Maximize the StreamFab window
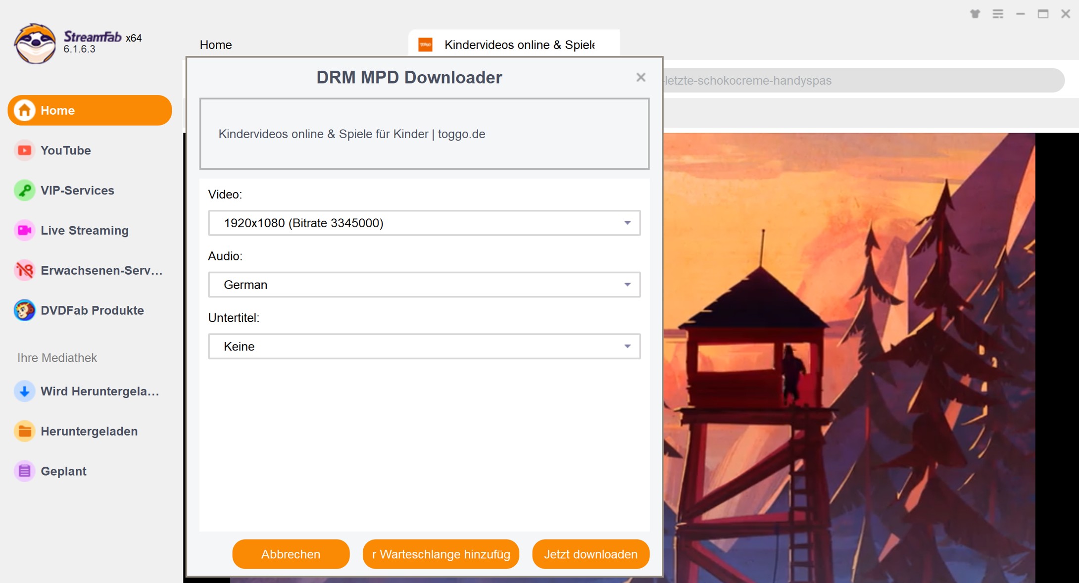This screenshot has width=1079, height=583. [x=1043, y=14]
